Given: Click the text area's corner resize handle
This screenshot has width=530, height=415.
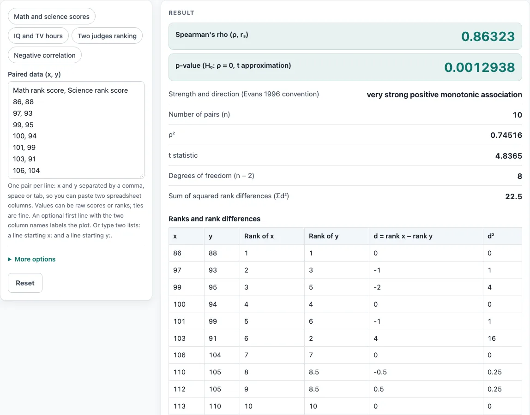Looking at the screenshot, I should coord(142,176).
